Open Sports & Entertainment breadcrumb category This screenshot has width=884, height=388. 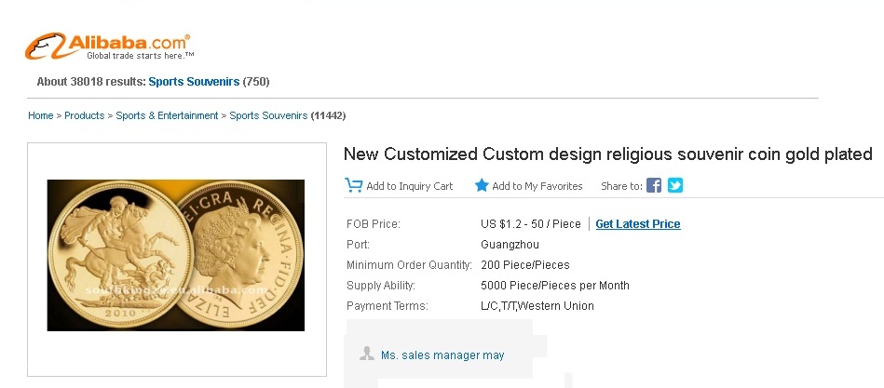click(x=167, y=115)
